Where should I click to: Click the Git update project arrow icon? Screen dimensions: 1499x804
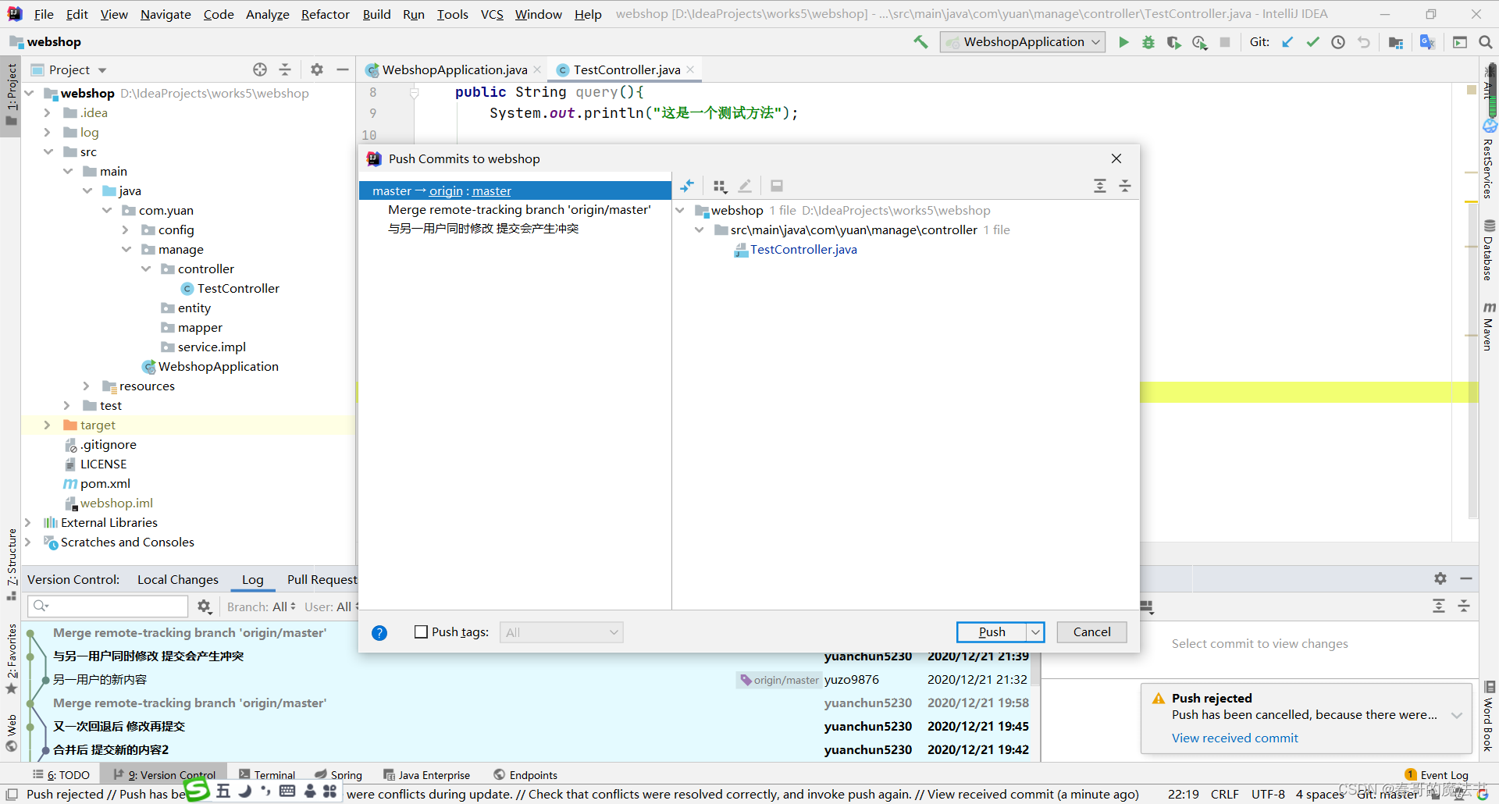tap(1287, 42)
